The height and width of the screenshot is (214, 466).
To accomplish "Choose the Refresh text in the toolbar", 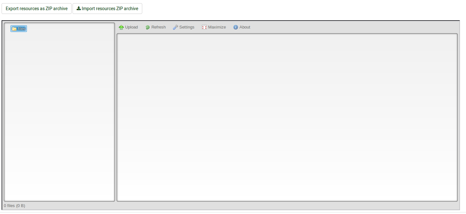I will pyautogui.click(x=158, y=27).
